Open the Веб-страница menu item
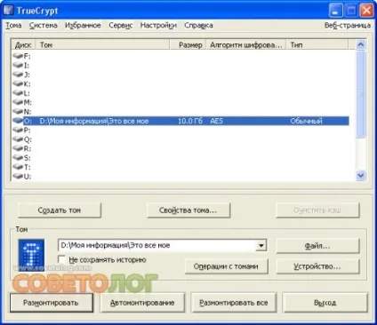This screenshot has height=325, width=377. [x=348, y=26]
